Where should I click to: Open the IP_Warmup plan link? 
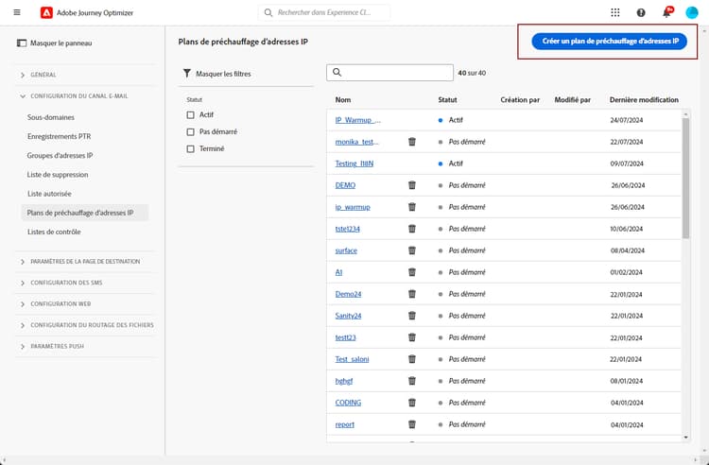[x=358, y=120]
